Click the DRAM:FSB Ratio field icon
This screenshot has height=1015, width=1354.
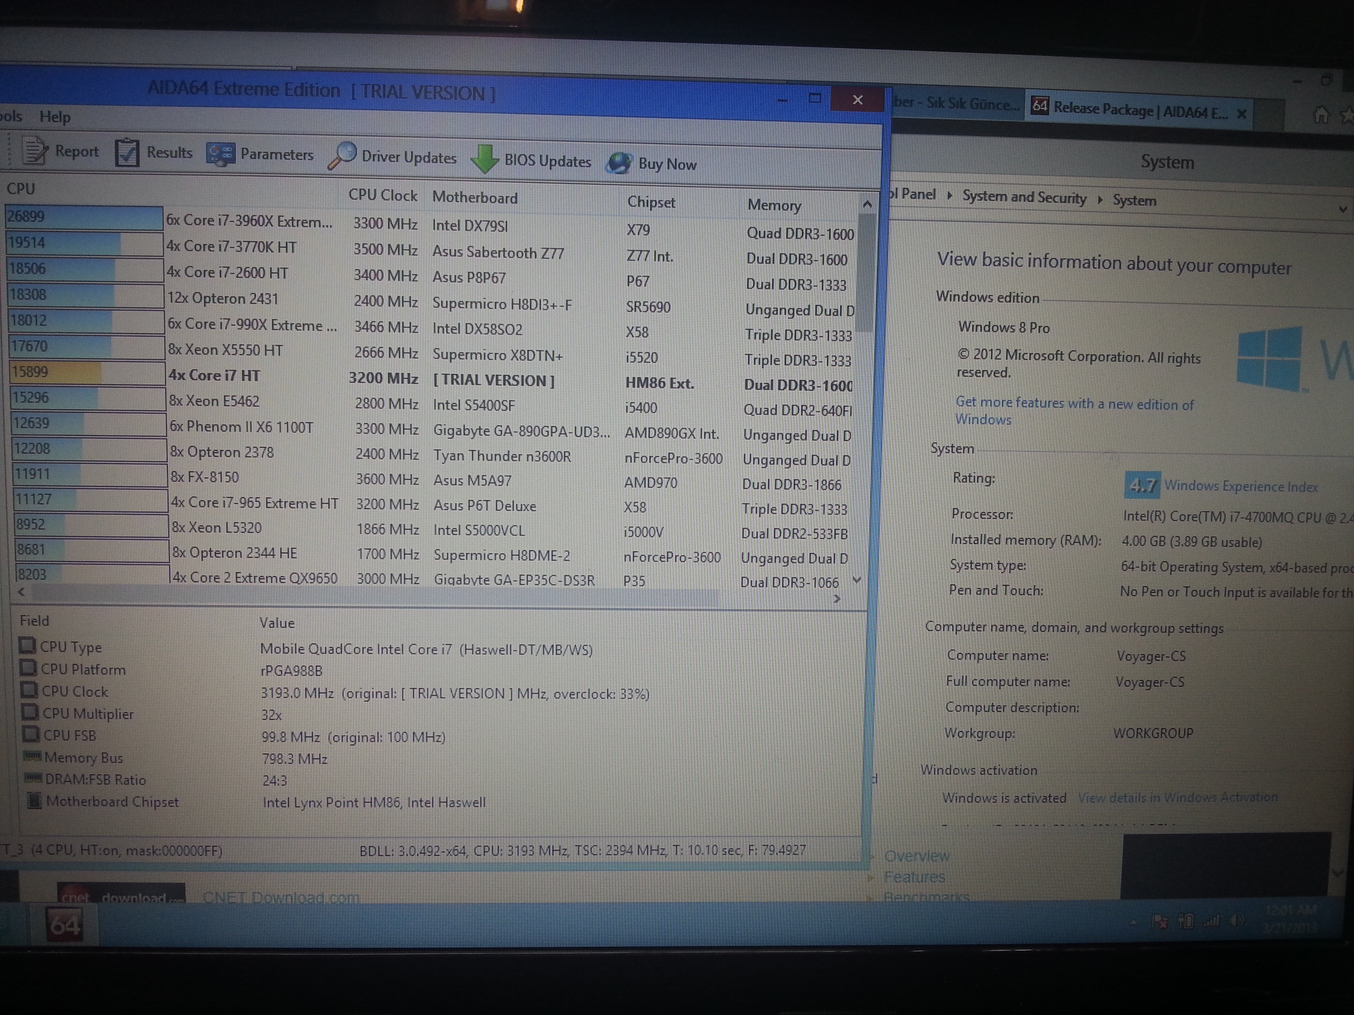click(34, 777)
